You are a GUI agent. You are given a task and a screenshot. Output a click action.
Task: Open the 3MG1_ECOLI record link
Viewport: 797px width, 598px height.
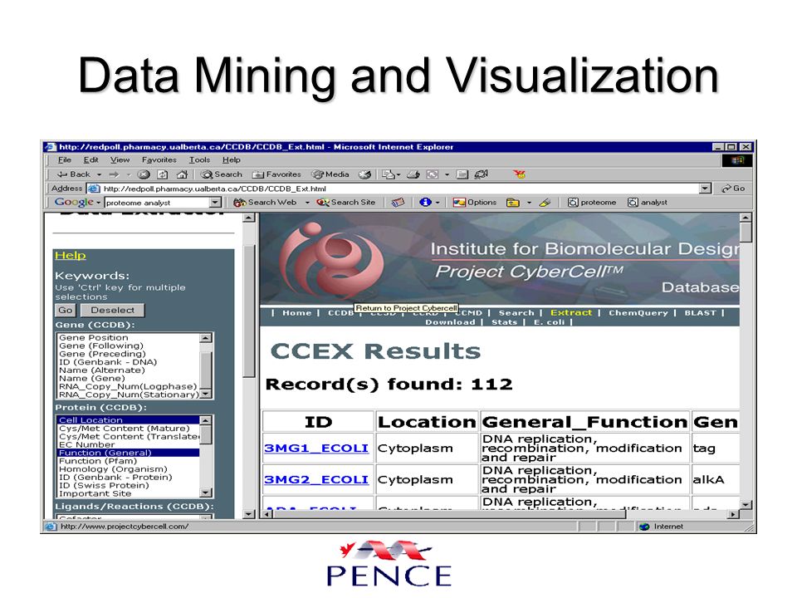point(316,448)
